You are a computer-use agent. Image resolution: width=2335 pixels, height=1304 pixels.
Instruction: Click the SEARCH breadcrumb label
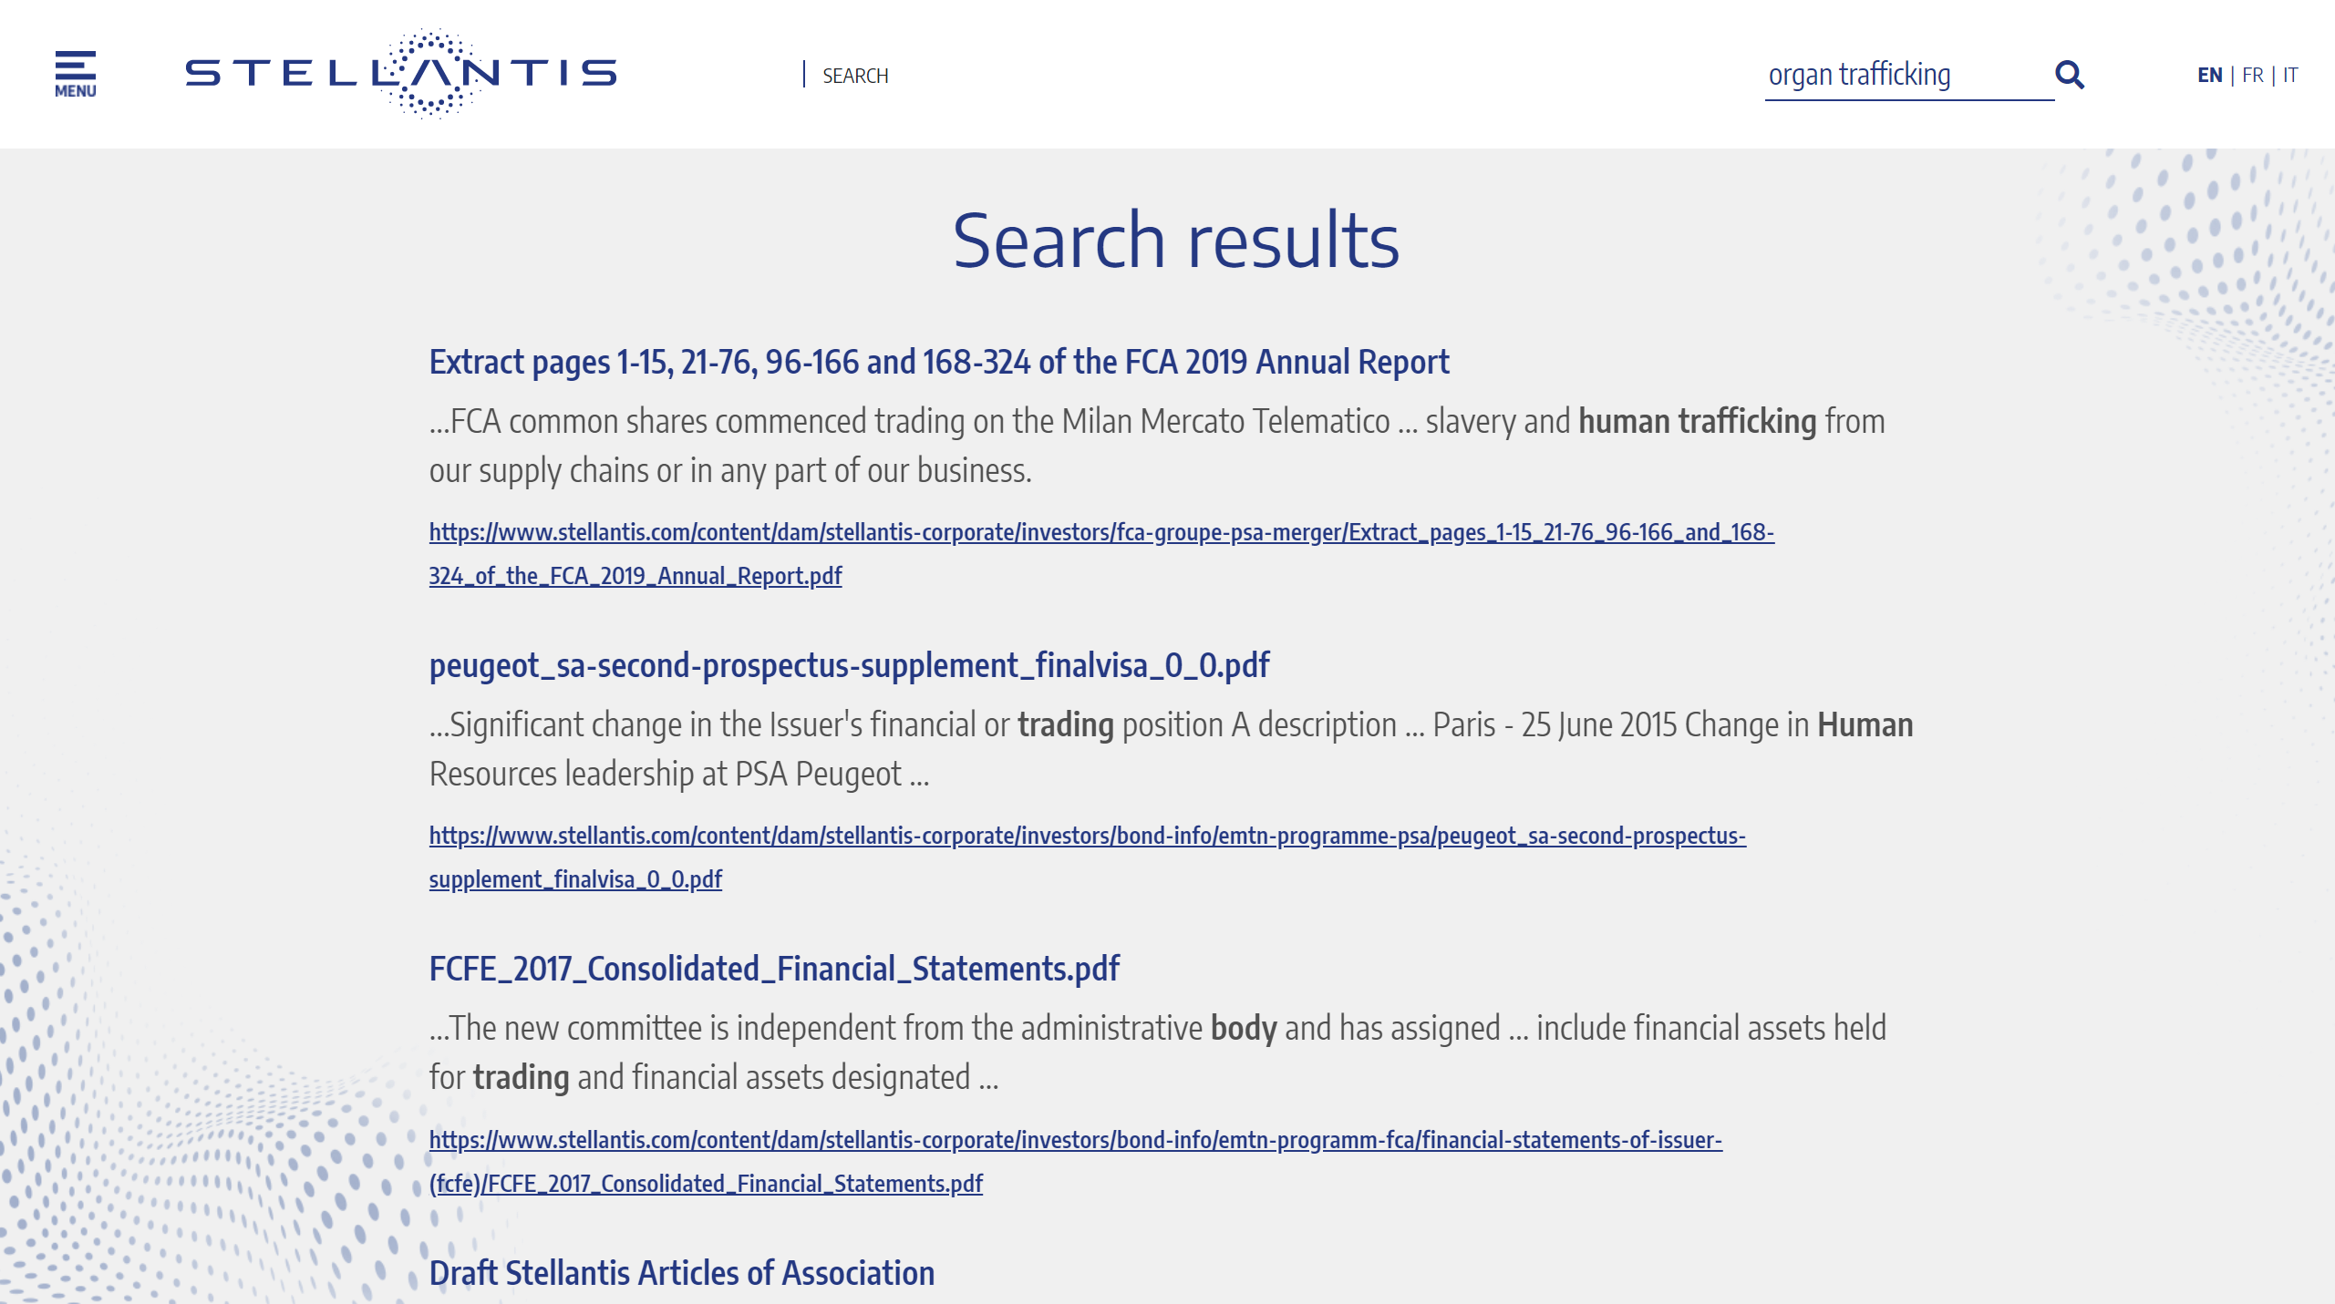tap(854, 76)
